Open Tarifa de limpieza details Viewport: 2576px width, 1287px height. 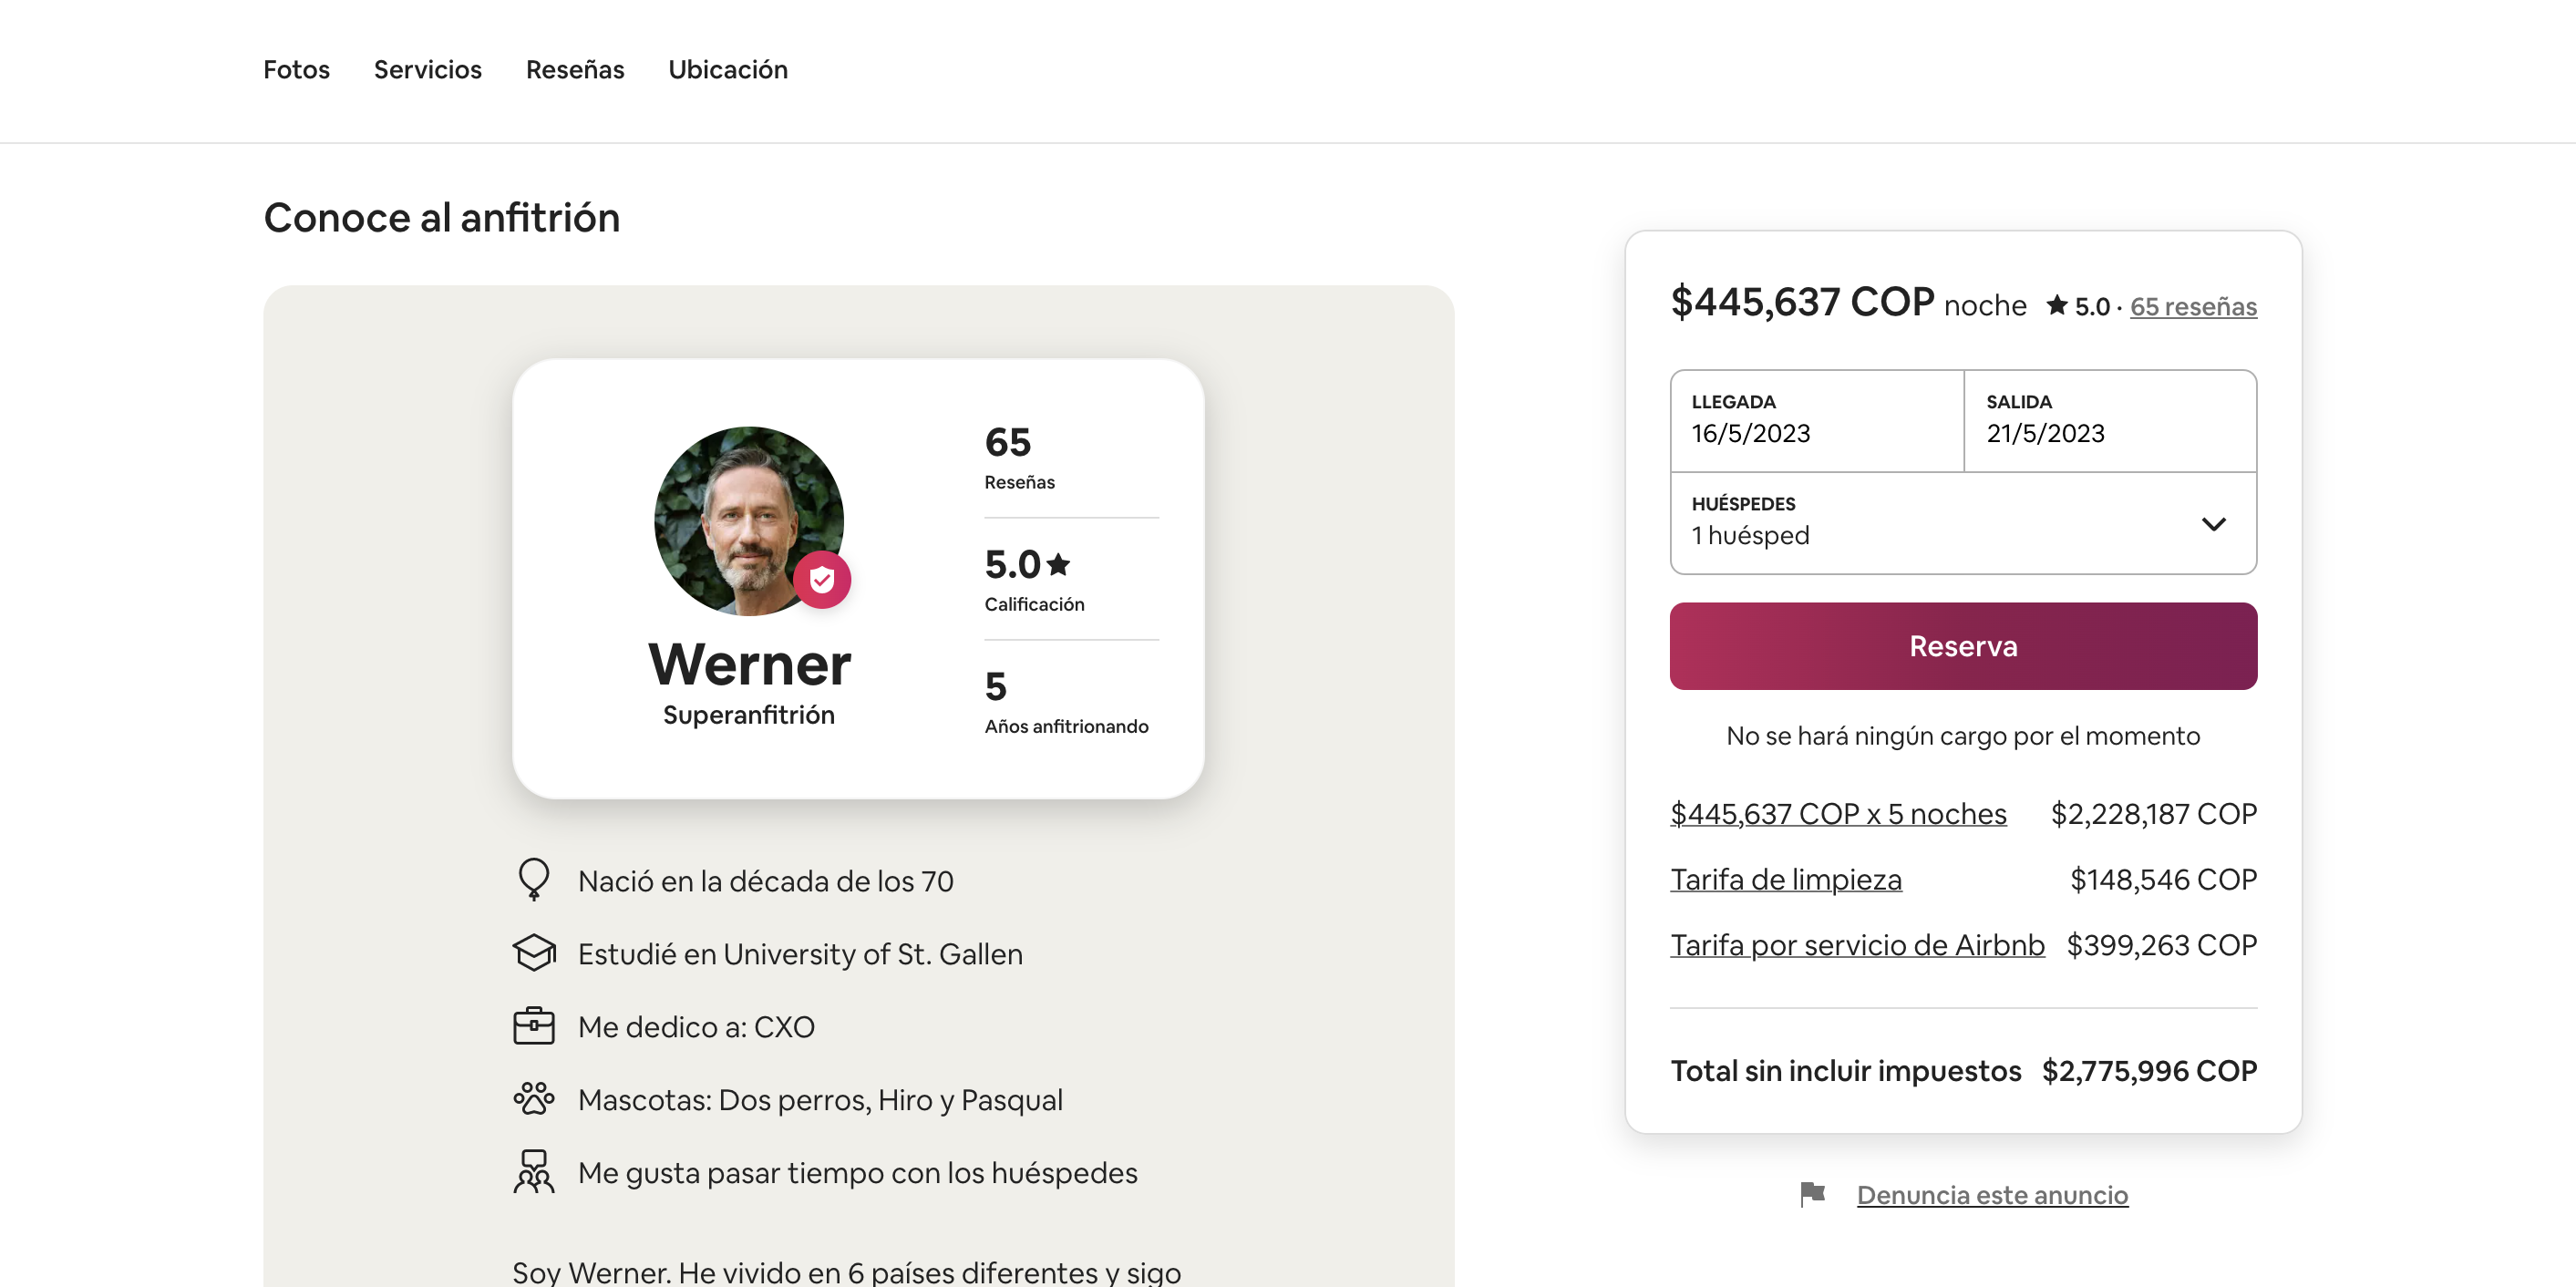coord(1786,880)
